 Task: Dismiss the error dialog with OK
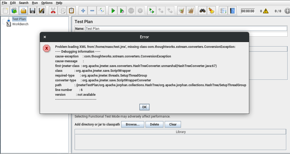pos(144,107)
